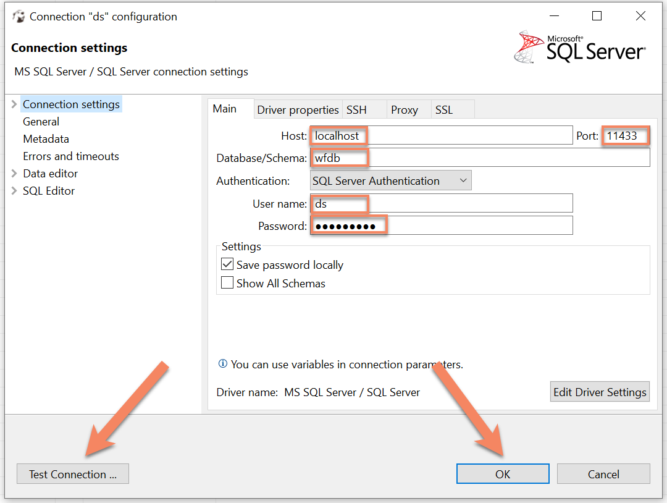Screen dimensions: 667x503
Task: Click the Microsoft SQL Server logo
Action: tap(580, 47)
